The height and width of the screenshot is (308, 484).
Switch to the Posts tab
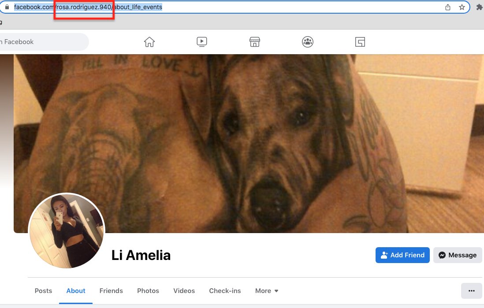43,291
